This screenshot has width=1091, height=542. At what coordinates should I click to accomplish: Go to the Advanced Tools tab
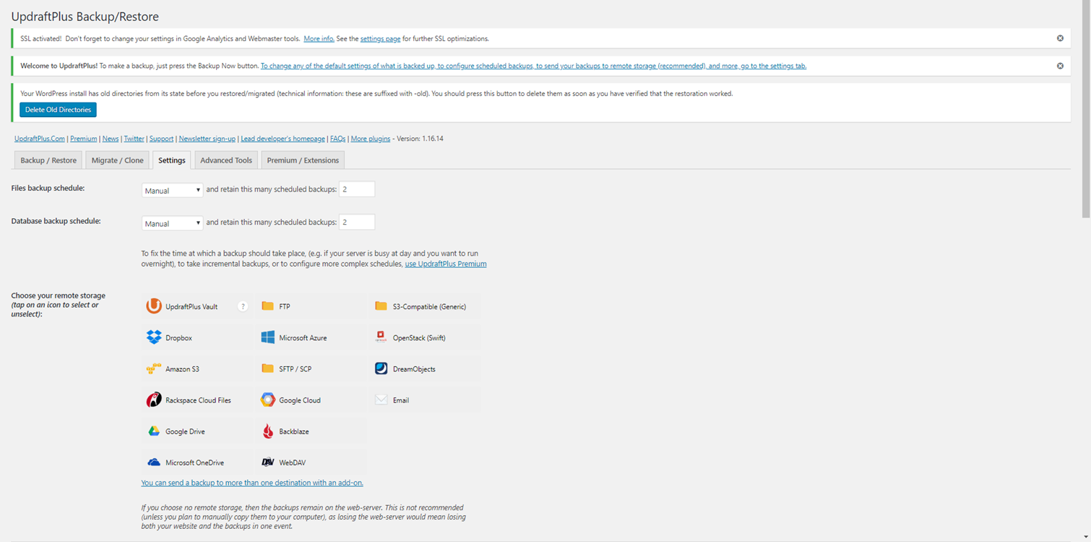point(226,160)
